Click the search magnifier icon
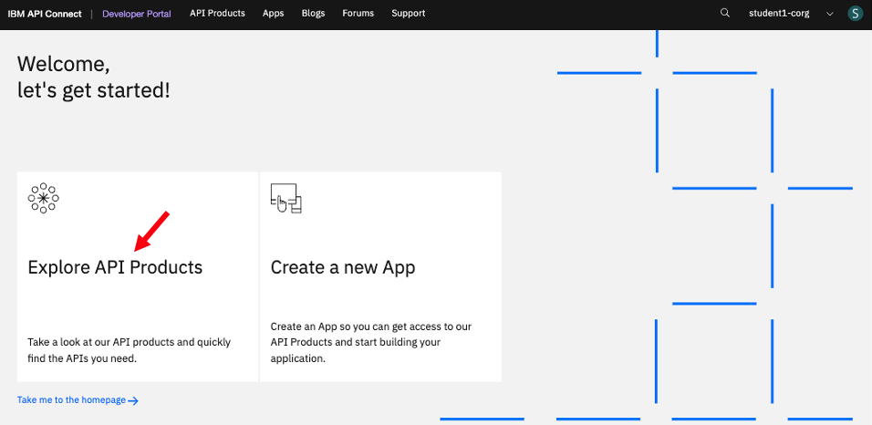This screenshot has height=425, width=872. tap(725, 14)
